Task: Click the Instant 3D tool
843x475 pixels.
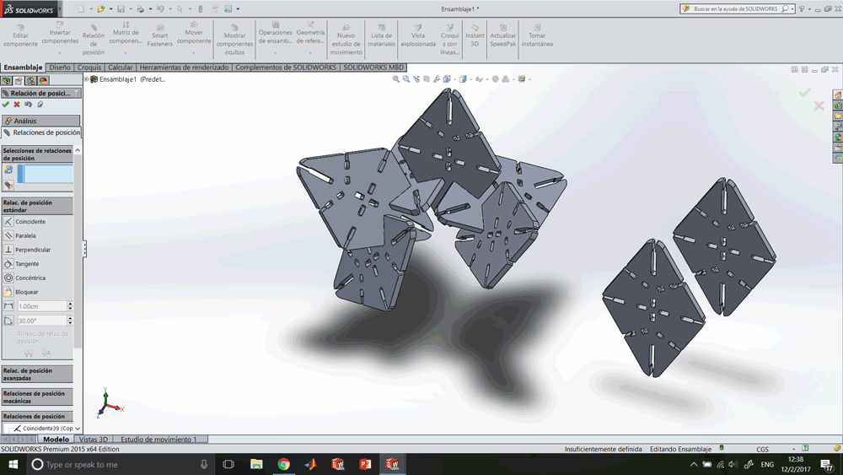Action: point(475,36)
